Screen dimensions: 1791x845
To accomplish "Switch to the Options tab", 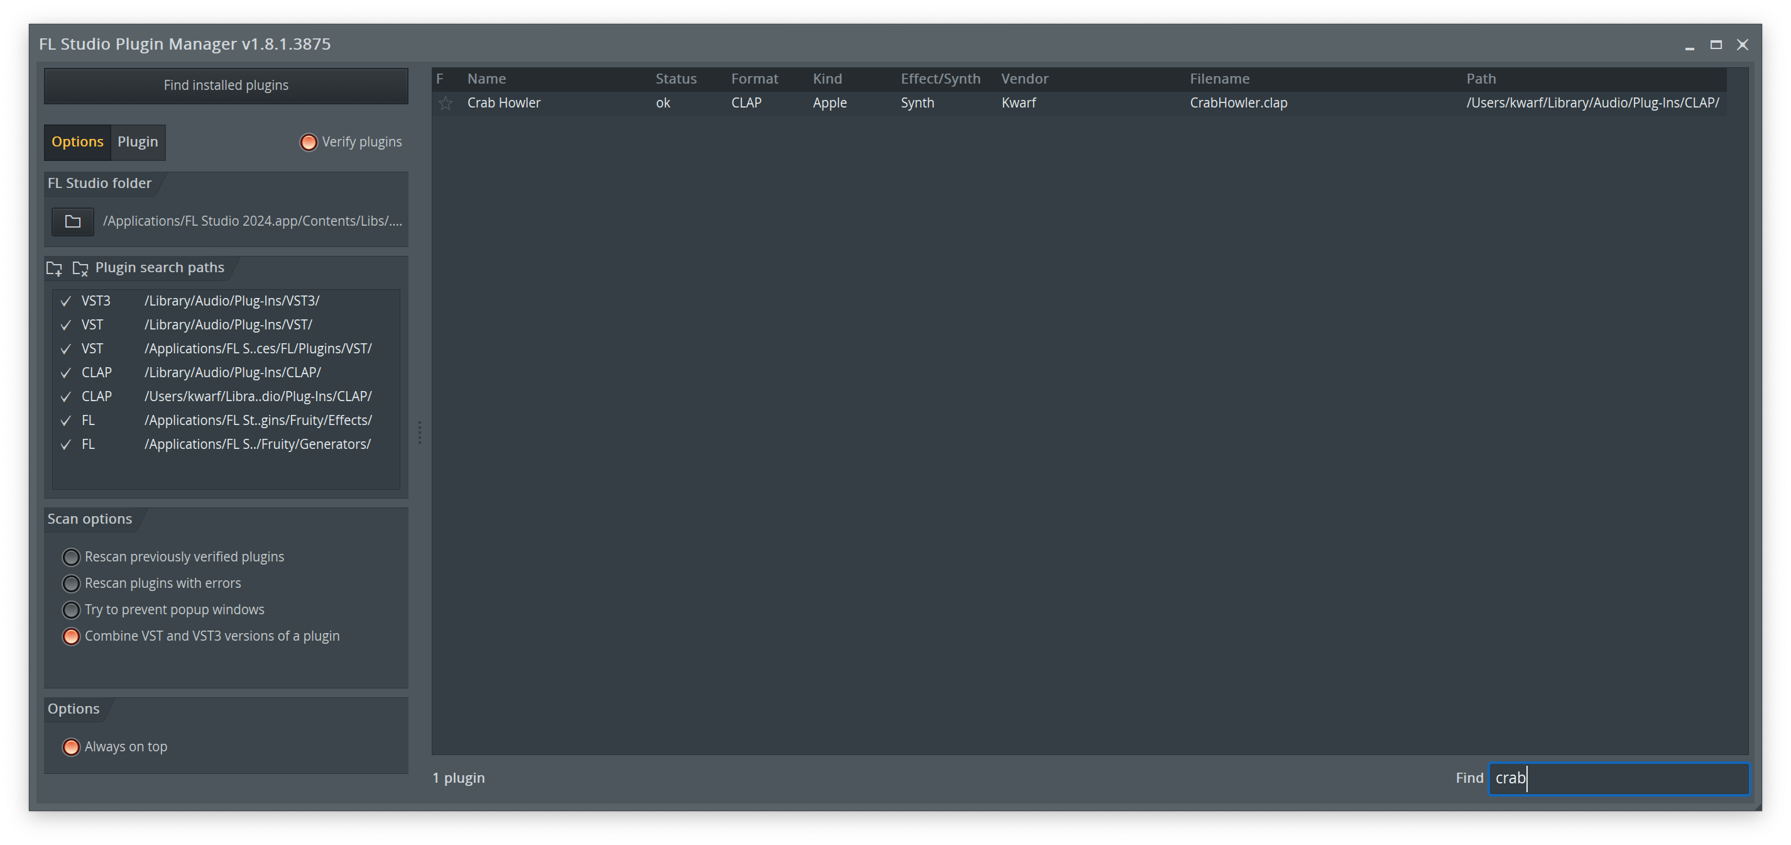I will (x=77, y=142).
